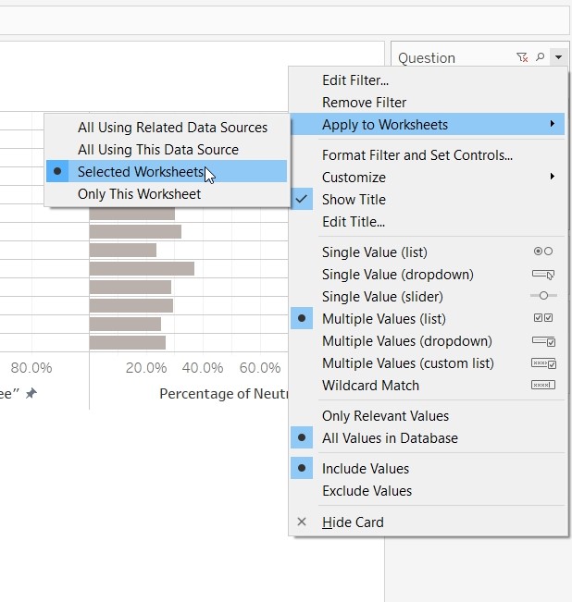Switch filter to Single Value (slider)

382,297
